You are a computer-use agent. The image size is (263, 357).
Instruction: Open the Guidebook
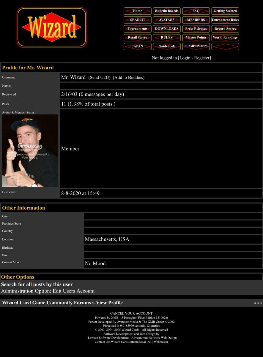click(x=167, y=46)
